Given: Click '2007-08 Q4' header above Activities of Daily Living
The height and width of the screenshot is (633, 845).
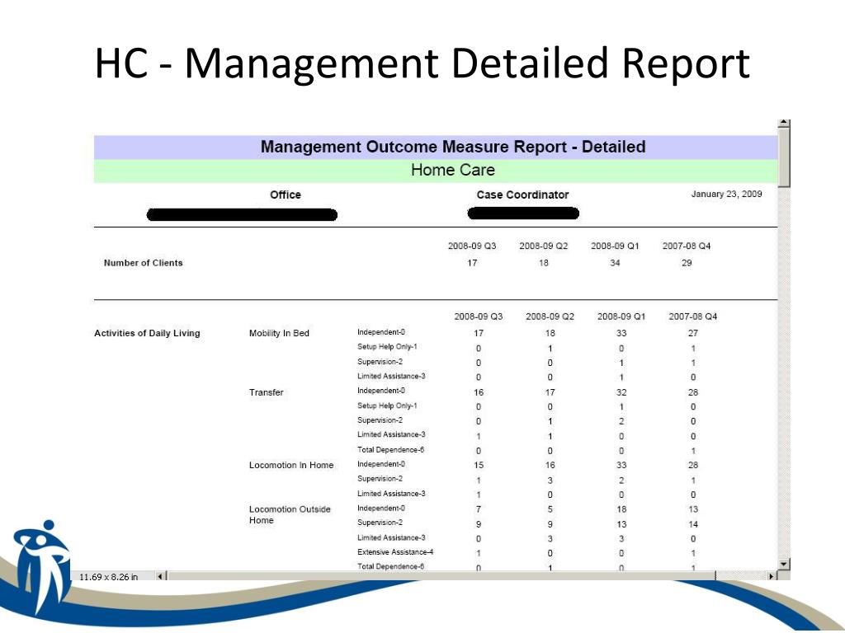Looking at the screenshot, I should (x=693, y=316).
